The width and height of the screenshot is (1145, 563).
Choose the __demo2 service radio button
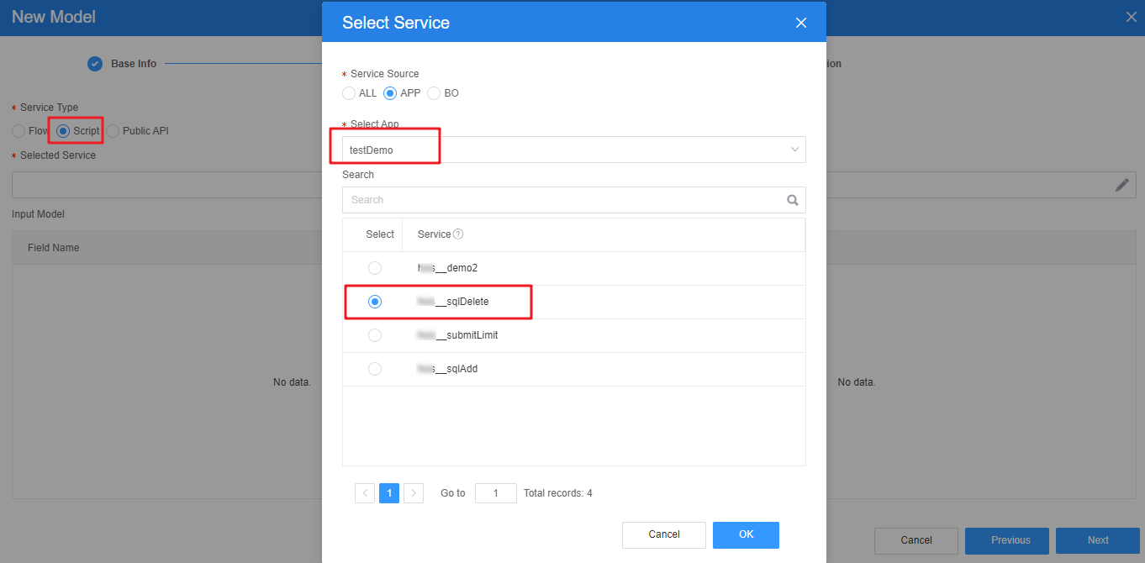[375, 268]
